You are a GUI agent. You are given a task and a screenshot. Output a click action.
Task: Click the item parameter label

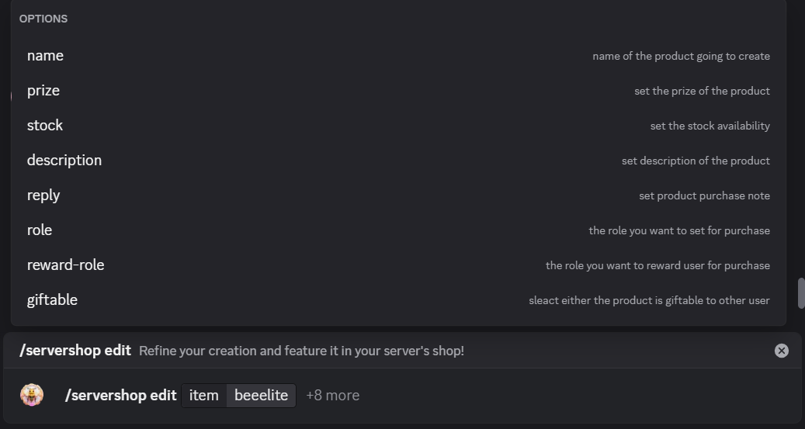point(204,396)
